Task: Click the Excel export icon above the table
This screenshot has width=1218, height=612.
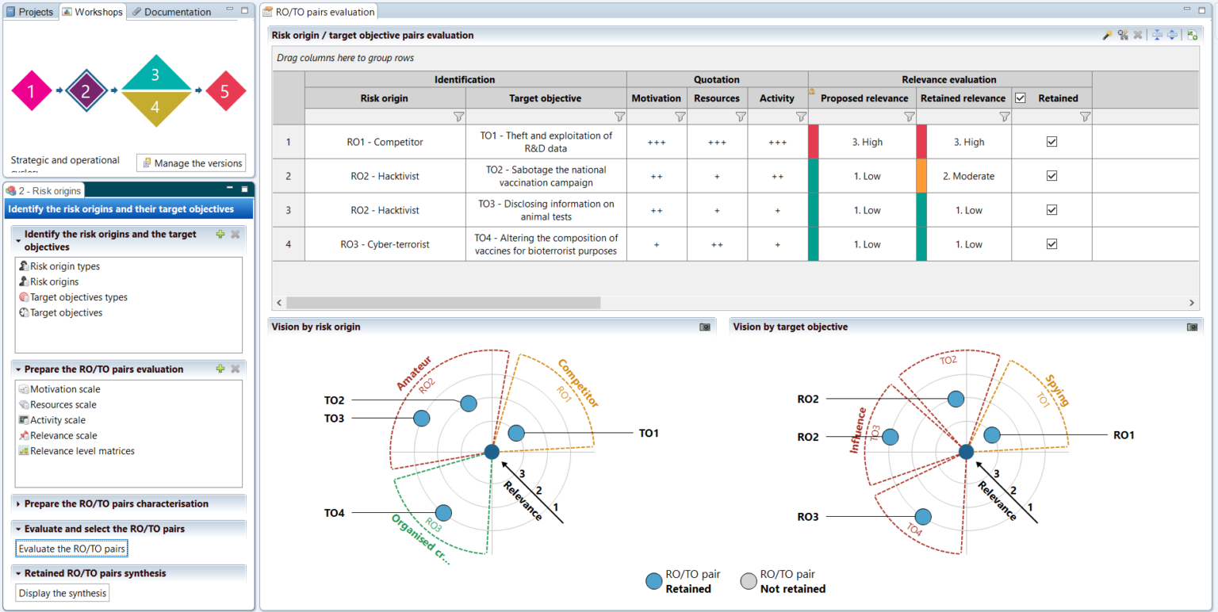Action: pos(1192,35)
